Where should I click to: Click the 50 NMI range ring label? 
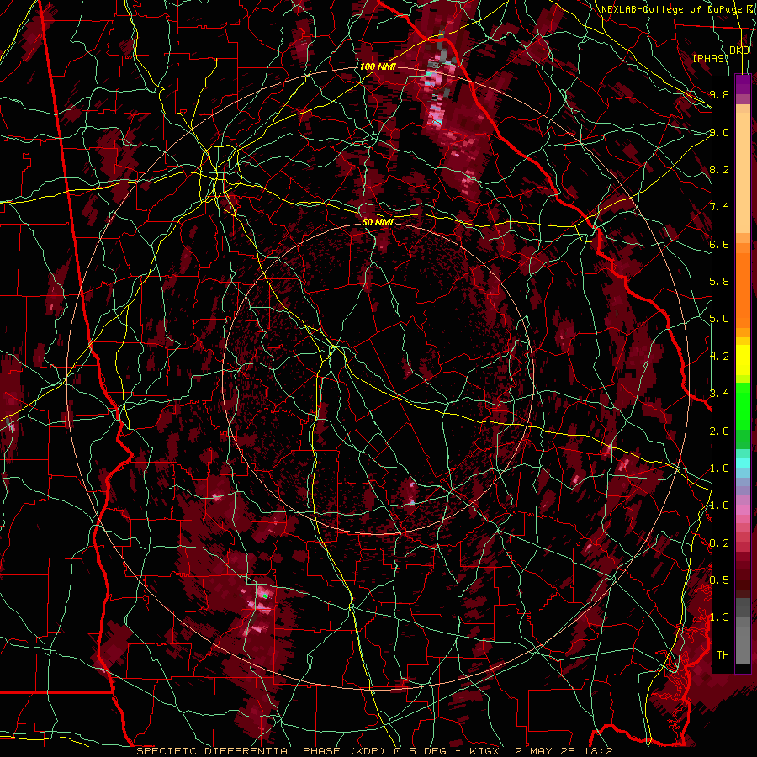[378, 222]
